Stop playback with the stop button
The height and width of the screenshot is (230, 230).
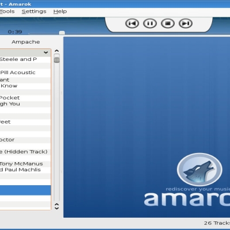click(168, 24)
